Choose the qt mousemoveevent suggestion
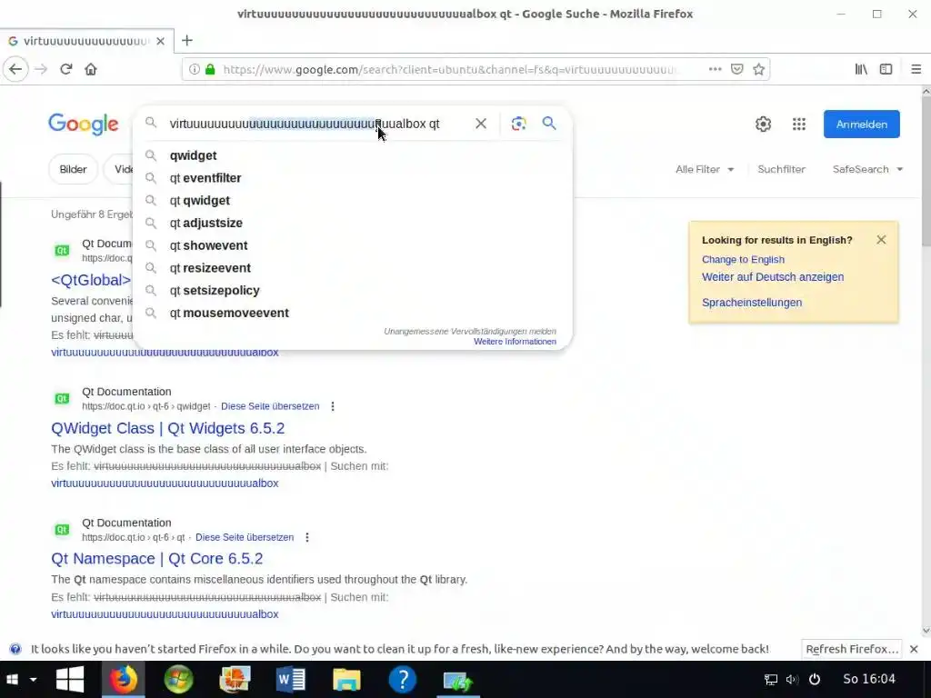931x698 pixels. 354,314
